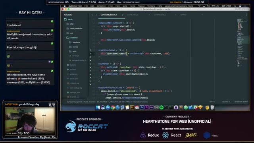Open the File menu
The height and width of the screenshot is (143, 254).
click(x=86, y=6)
